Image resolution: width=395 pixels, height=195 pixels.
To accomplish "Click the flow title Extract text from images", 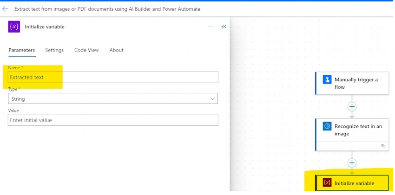I will click(107, 9).
